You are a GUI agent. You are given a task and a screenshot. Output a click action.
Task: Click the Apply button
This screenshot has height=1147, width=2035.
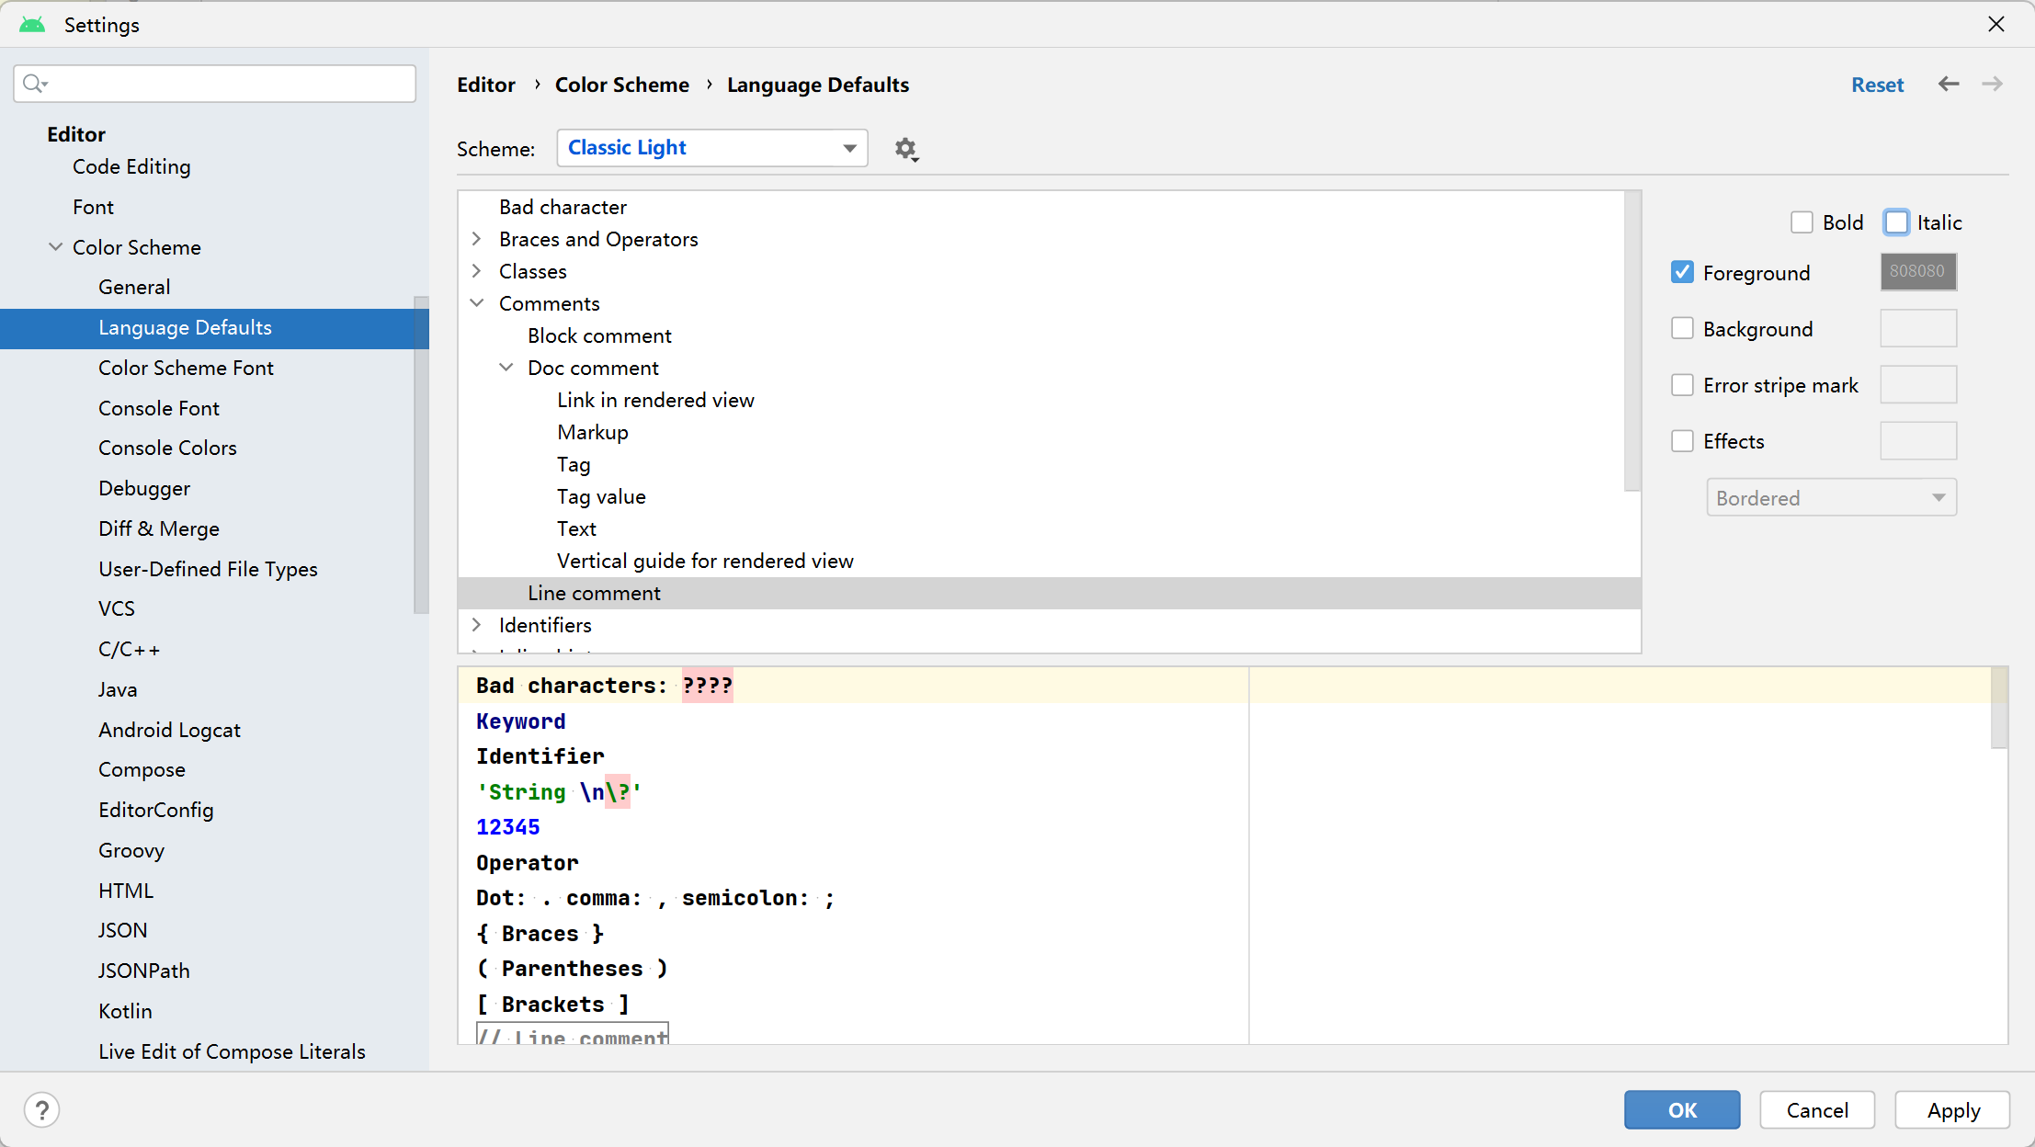pos(1953,1109)
